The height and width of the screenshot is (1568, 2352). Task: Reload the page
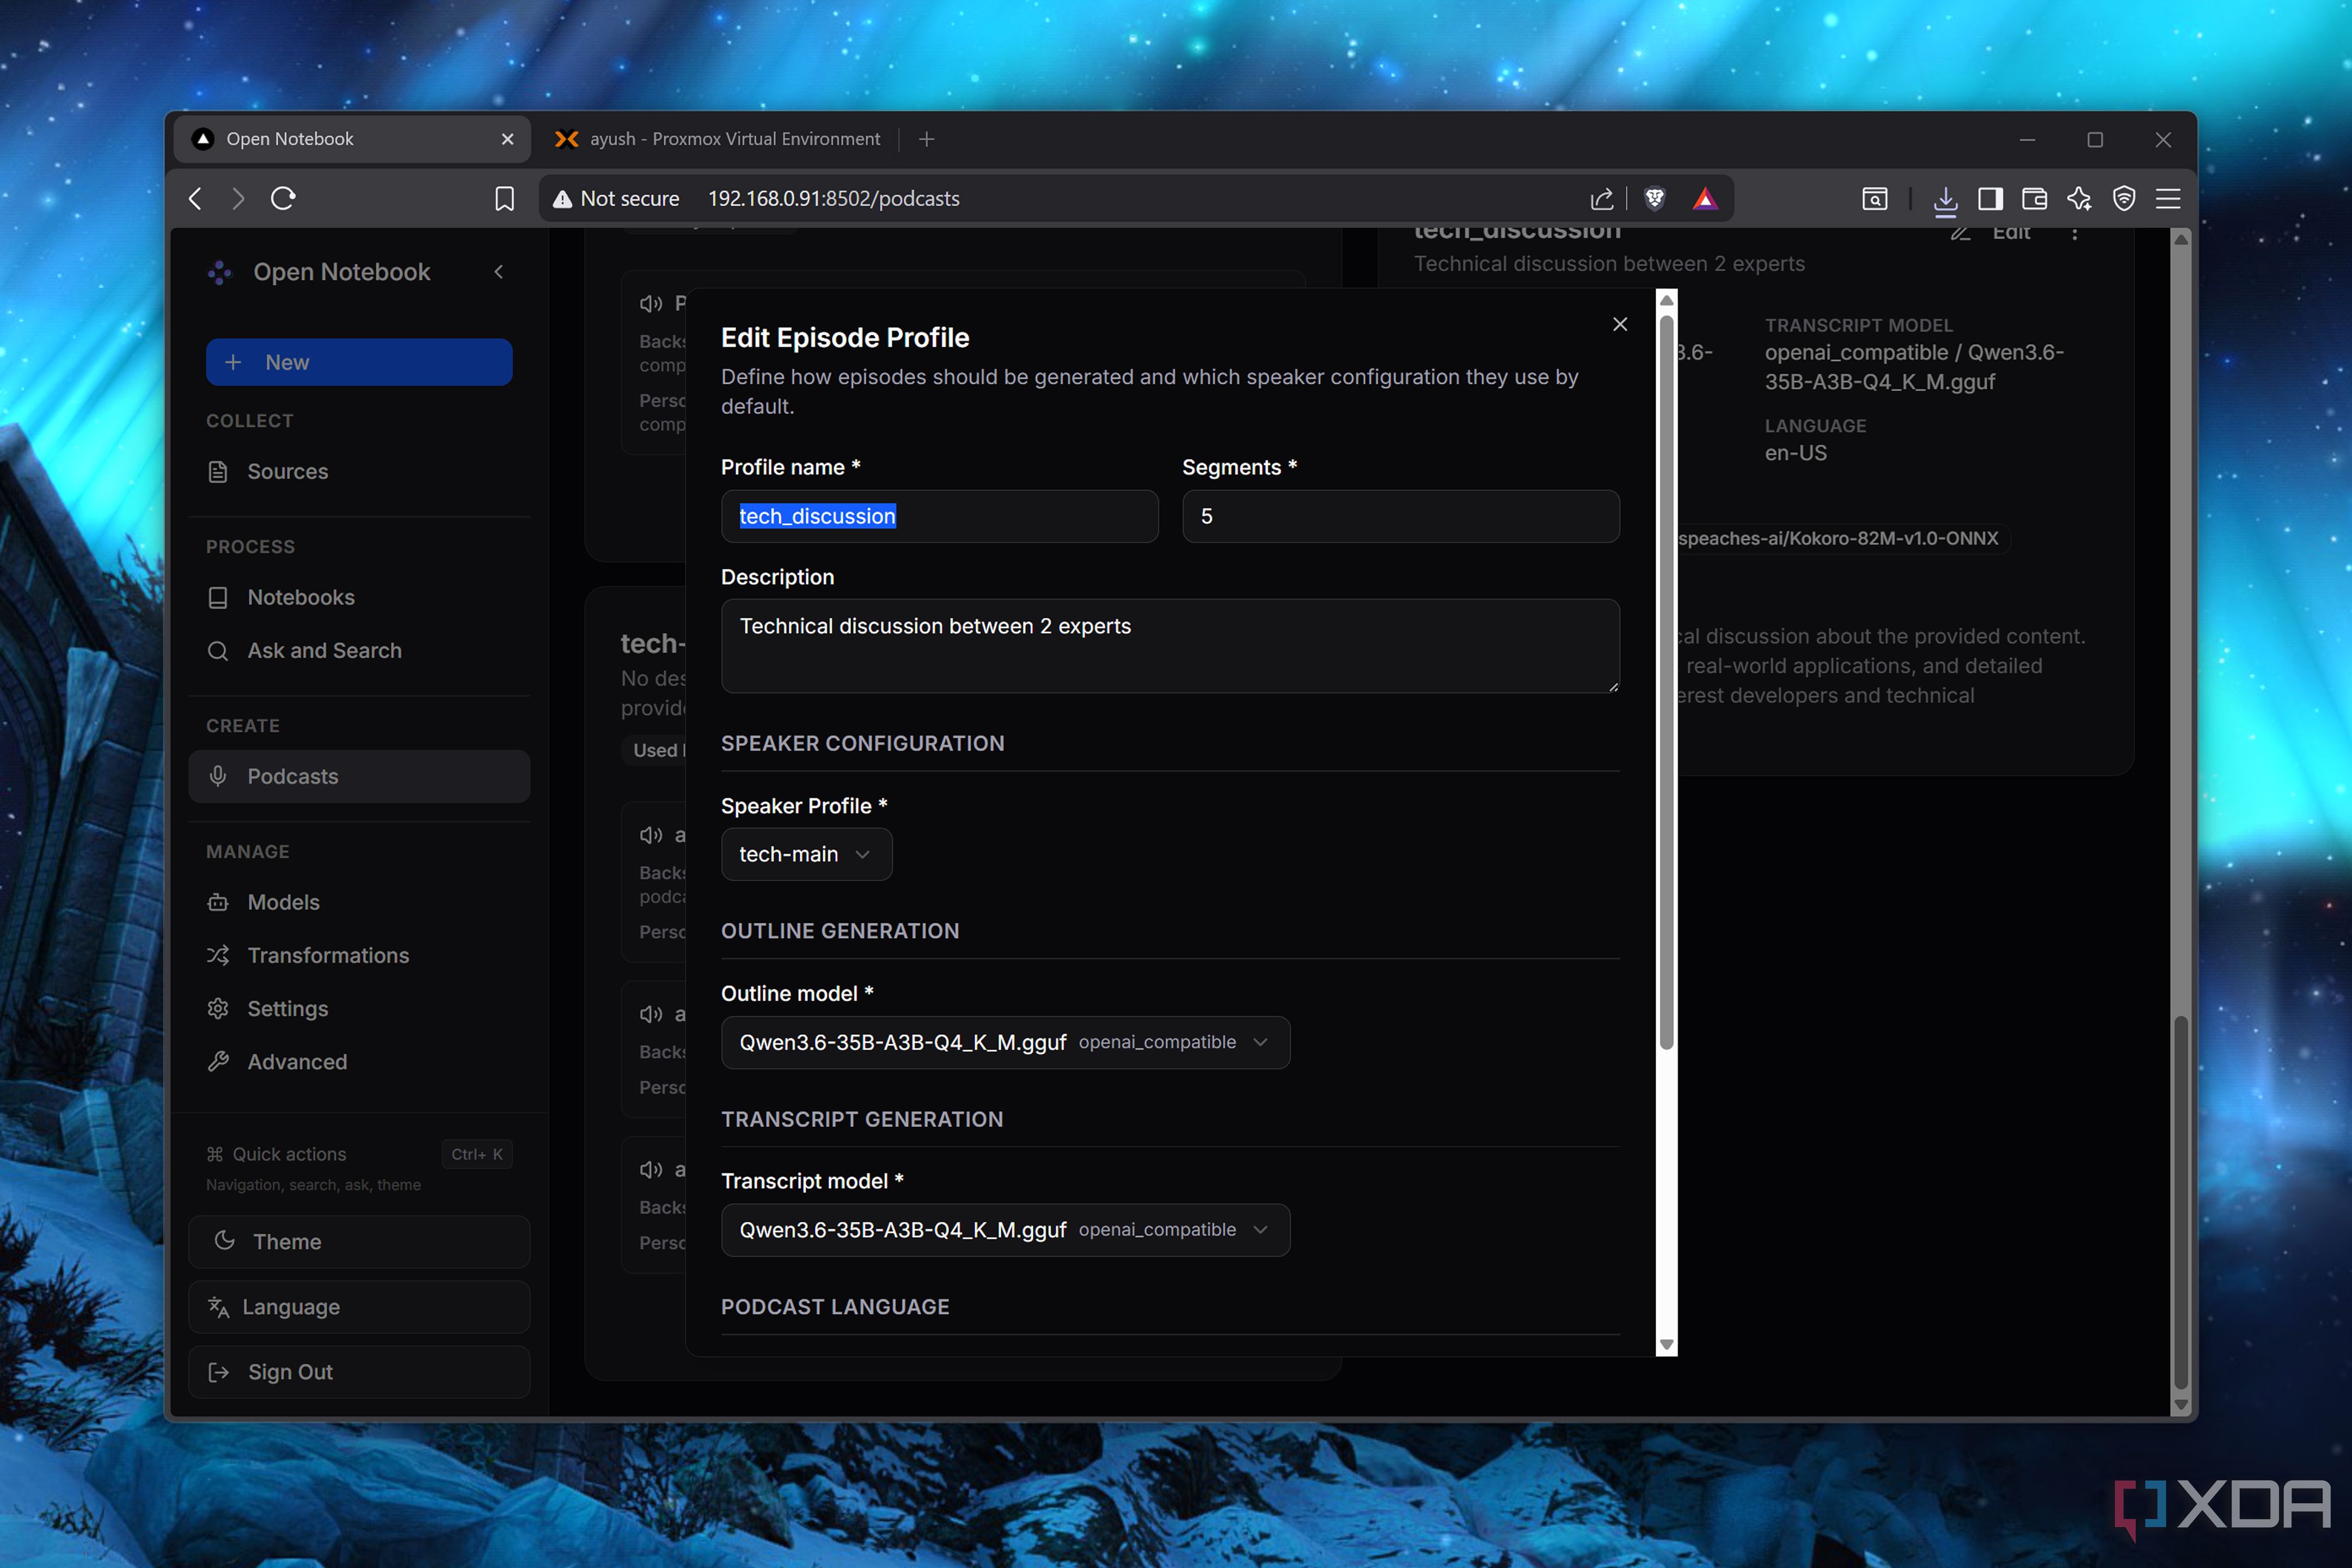[x=283, y=198]
